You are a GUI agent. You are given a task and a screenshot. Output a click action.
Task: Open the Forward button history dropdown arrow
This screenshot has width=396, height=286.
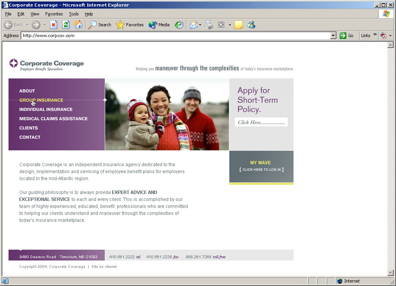[44, 25]
